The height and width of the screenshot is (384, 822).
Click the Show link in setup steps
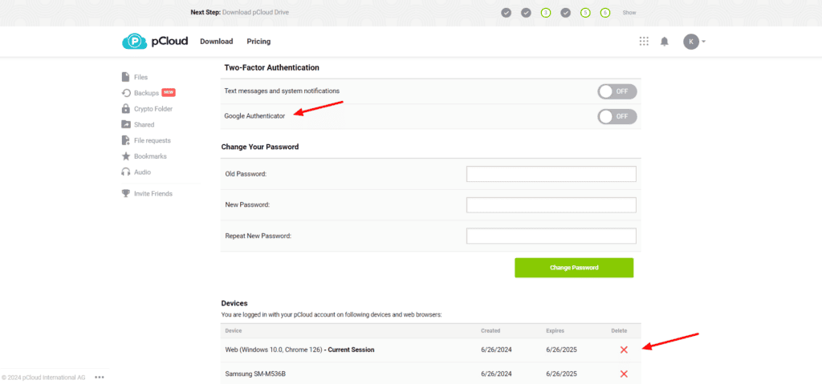click(629, 13)
